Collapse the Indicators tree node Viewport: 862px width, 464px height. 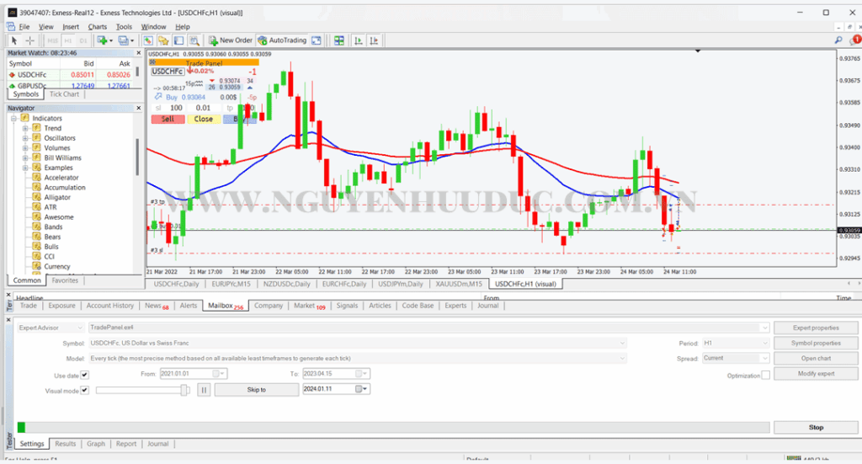click(x=14, y=118)
